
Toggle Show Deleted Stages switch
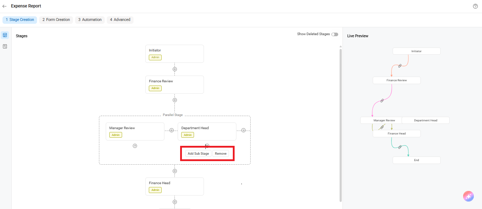pyautogui.click(x=335, y=34)
